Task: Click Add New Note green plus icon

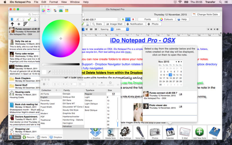Action: [x=200, y=133]
